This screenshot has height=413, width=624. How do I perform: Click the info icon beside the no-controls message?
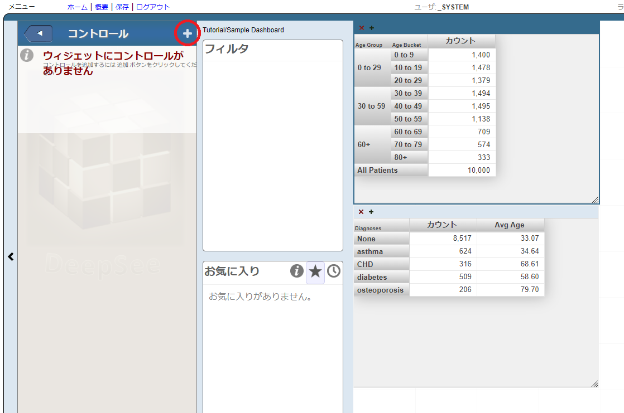click(27, 55)
